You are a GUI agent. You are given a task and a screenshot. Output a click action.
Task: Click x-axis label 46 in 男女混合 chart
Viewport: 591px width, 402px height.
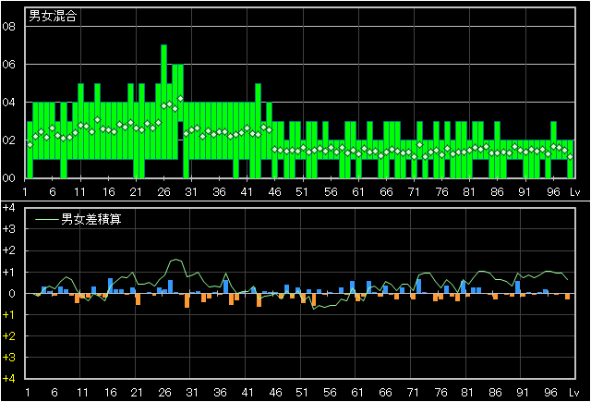click(275, 192)
